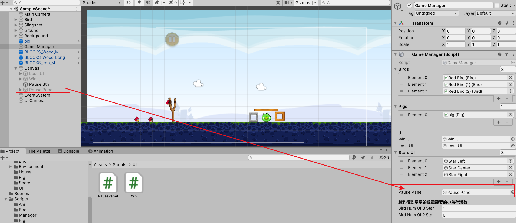
Task: Select UI Camera in Hierarchy
Action: (x=34, y=101)
